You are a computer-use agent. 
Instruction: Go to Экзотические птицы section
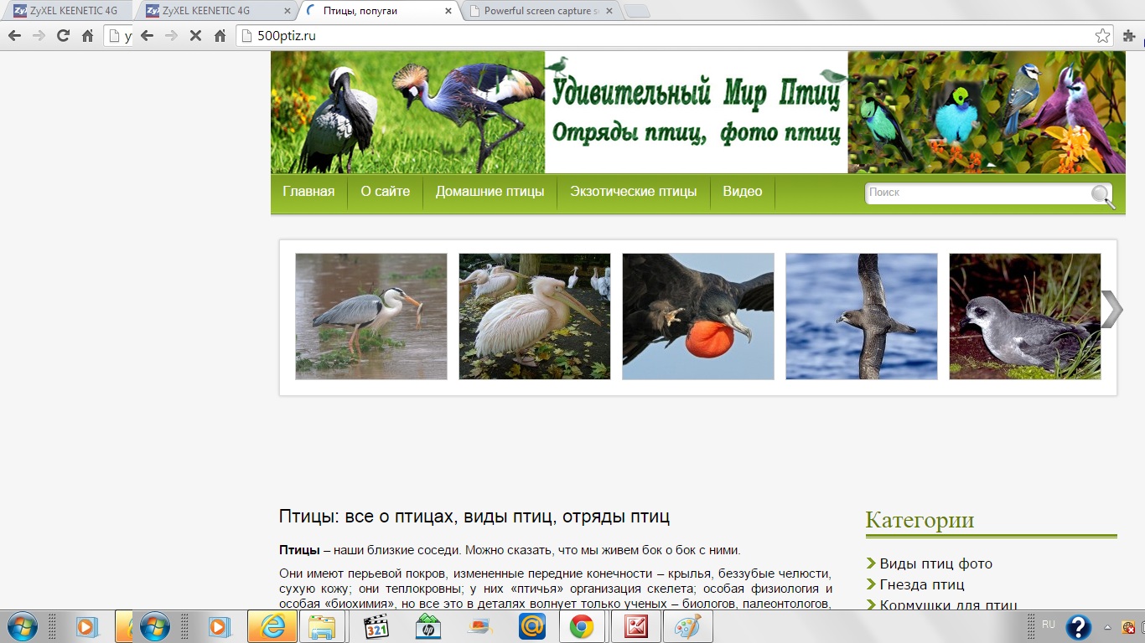634,192
